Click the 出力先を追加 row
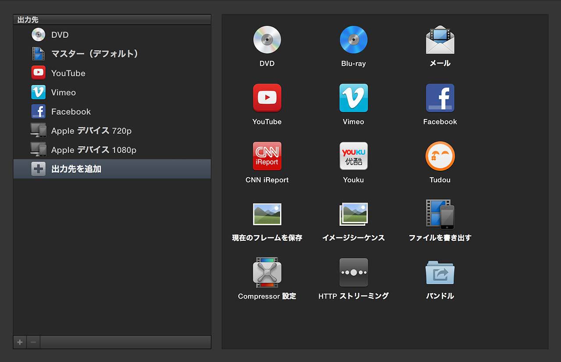This screenshot has width=561, height=362. (112, 169)
